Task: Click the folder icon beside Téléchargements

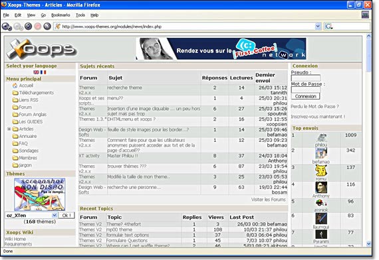Action: click(x=15, y=93)
